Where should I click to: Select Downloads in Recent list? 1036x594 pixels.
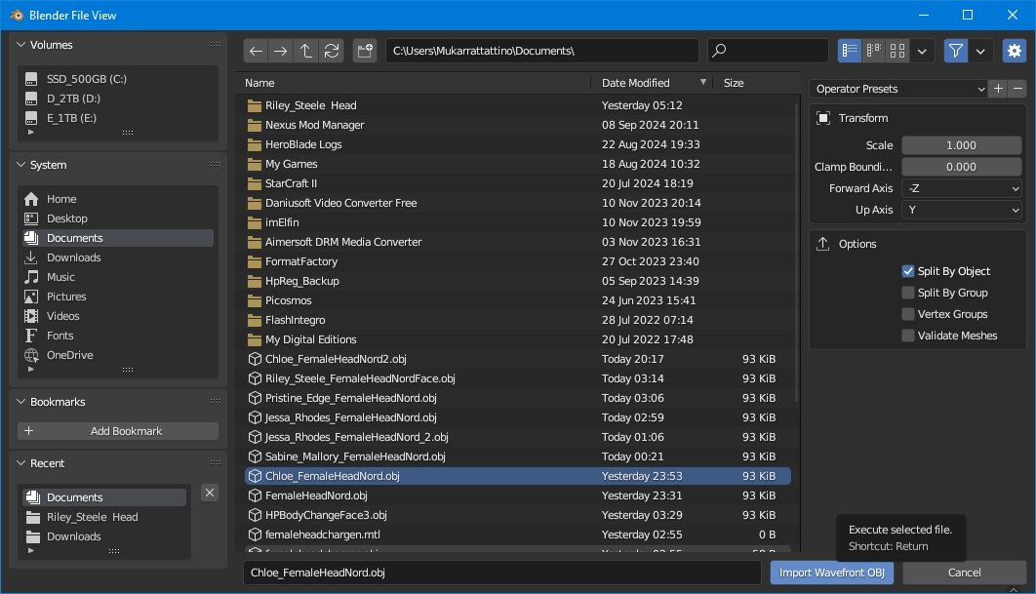[104, 536]
